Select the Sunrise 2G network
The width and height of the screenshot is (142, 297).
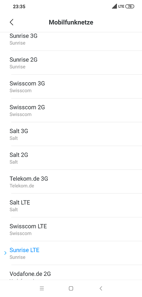coord(71,63)
